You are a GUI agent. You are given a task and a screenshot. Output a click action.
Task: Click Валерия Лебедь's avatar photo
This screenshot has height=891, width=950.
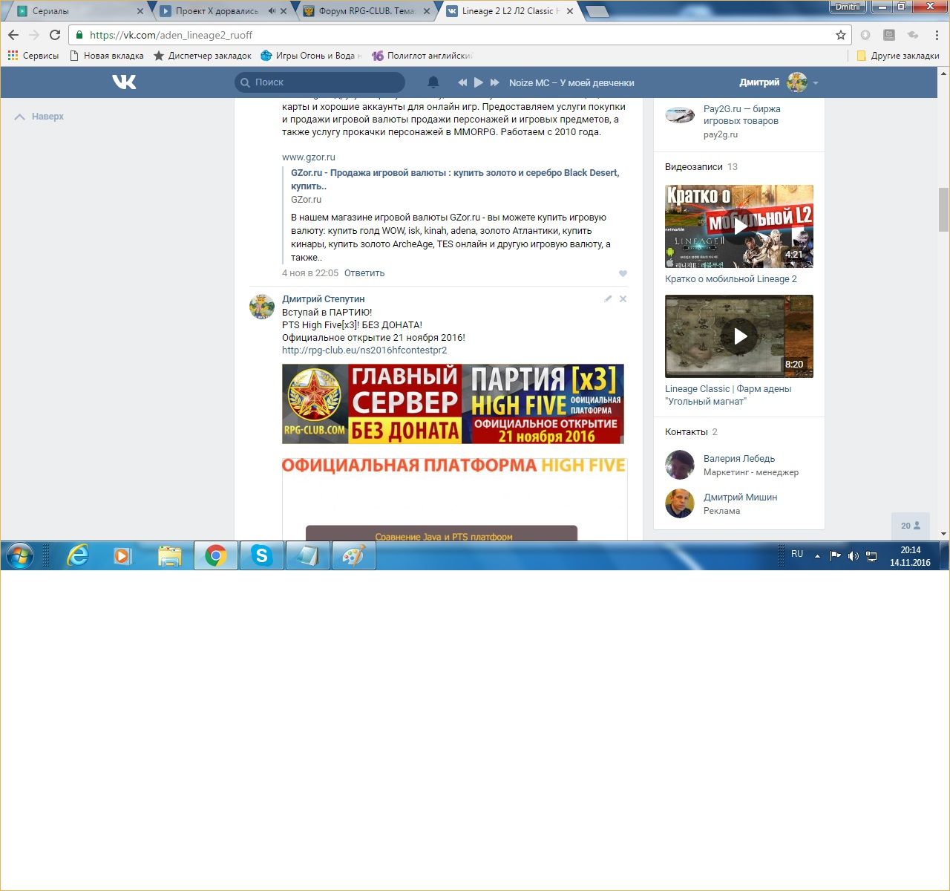coord(680,465)
